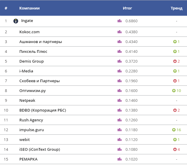Sort by the # column header
Image resolution: width=187 pixels, height=165 pixels.
point(6,8)
